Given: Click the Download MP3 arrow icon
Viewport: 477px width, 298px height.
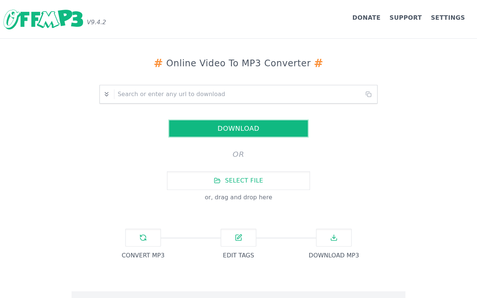Looking at the screenshot, I should click(334, 238).
